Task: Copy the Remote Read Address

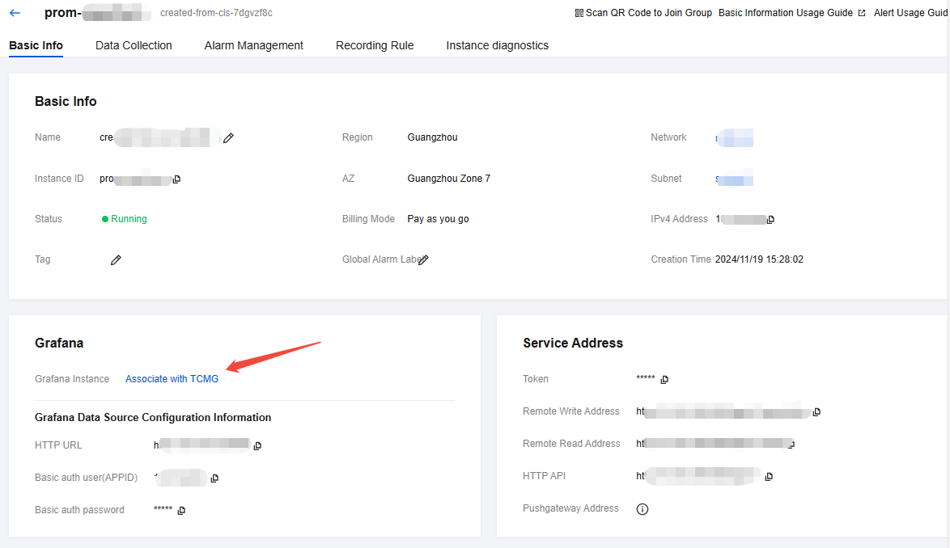Action: 792,444
